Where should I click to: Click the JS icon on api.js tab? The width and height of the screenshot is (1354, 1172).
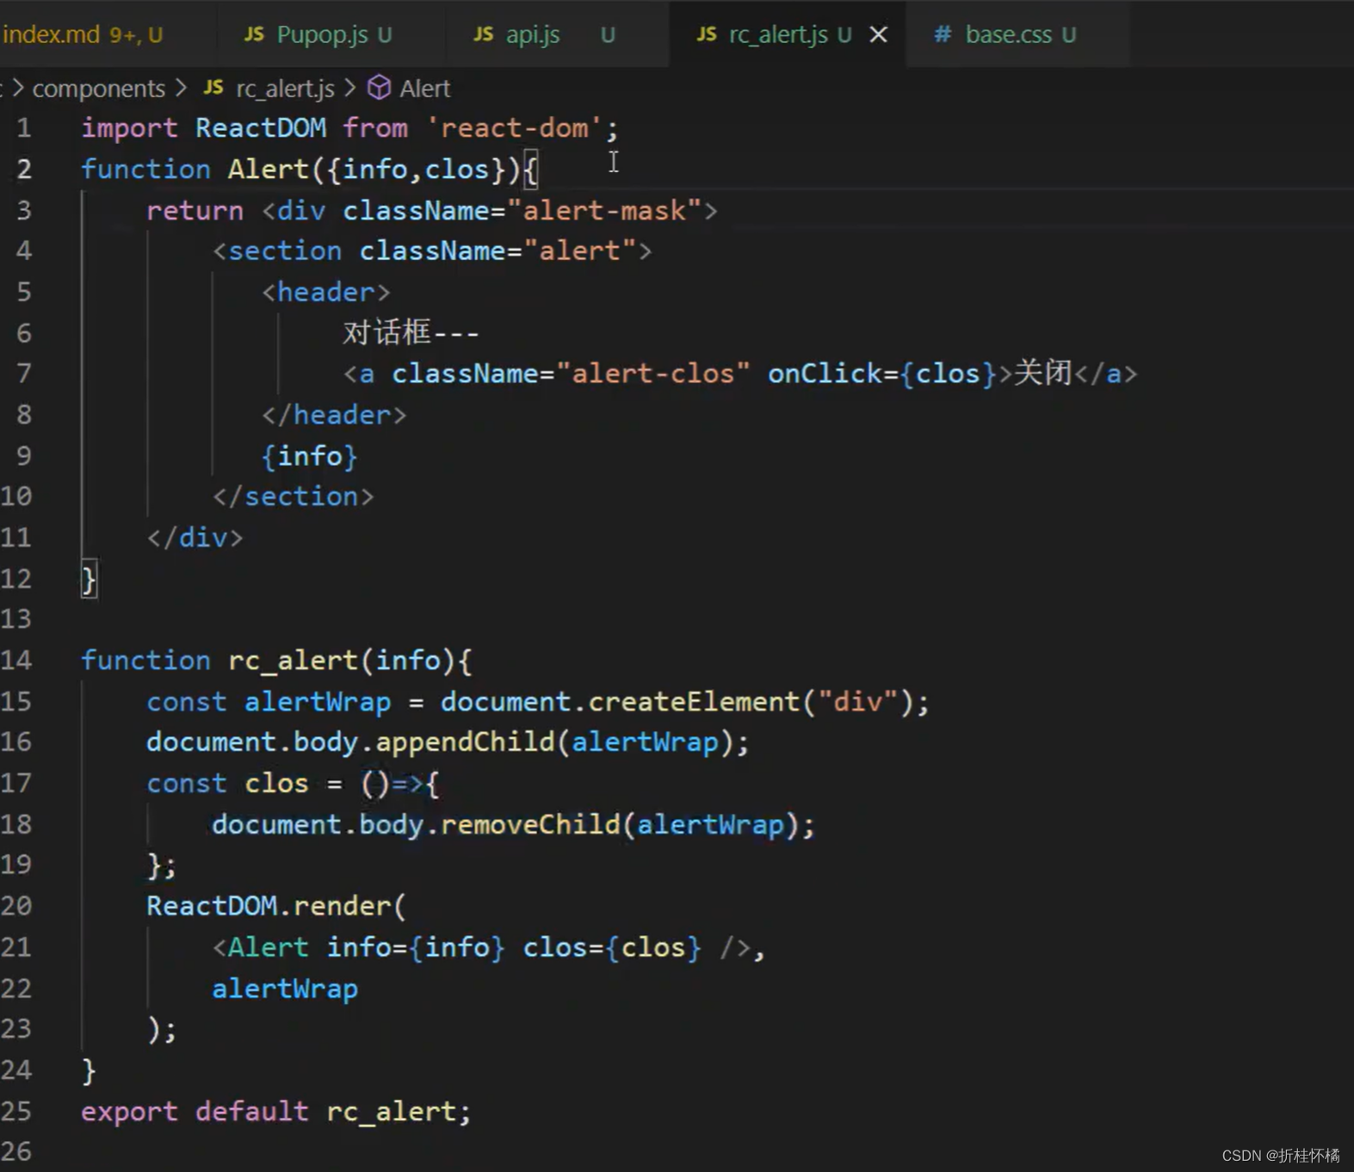click(x=483, y=34)
